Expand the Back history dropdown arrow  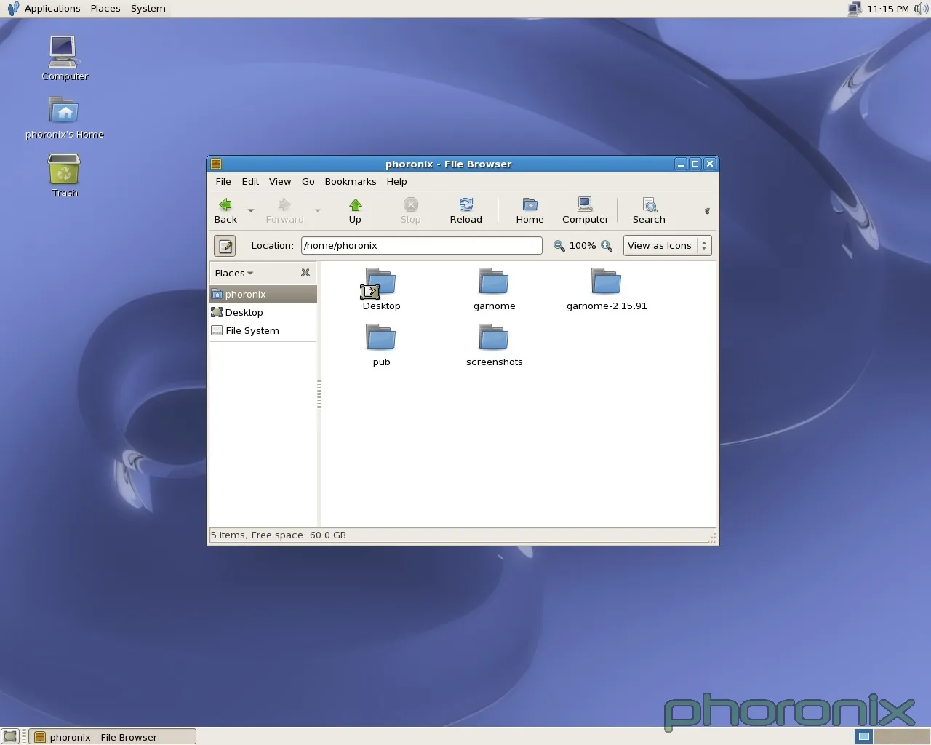tap(251, 210)
